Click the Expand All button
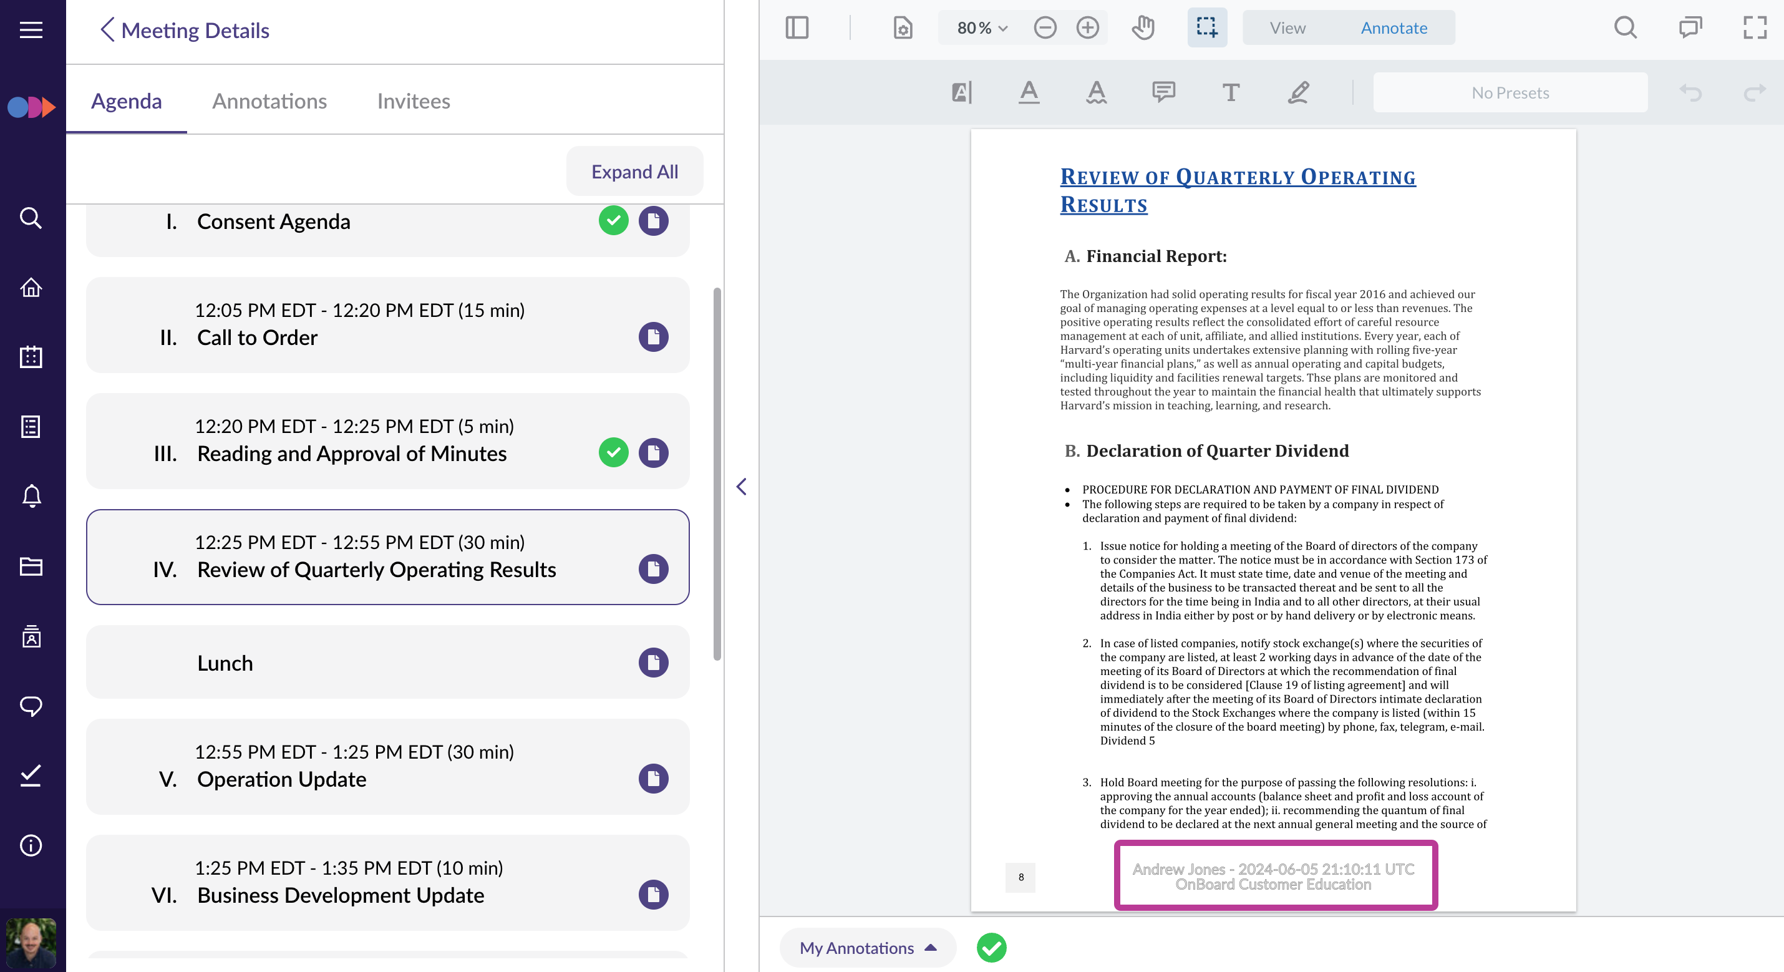 click(x=634, y=171)
